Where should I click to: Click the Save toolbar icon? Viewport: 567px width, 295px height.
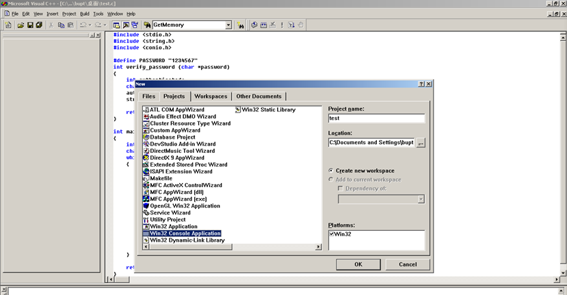point(30,25)
